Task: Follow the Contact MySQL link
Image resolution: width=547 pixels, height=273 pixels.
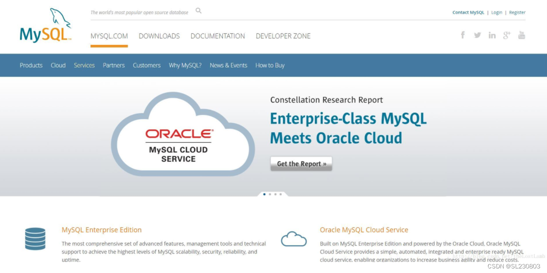Action: pyautogui.click(x=468, y=12)
